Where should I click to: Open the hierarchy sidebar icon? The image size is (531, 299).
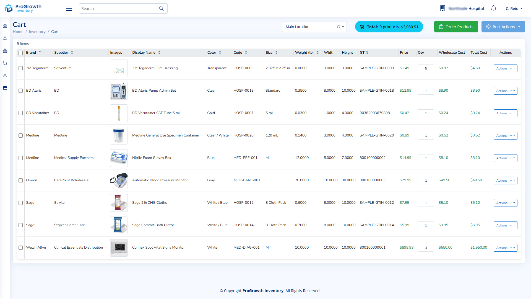point(5,38)
